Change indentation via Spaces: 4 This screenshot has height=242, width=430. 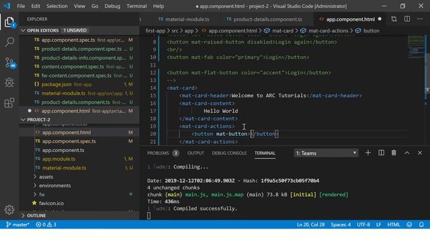click(341, 225)
